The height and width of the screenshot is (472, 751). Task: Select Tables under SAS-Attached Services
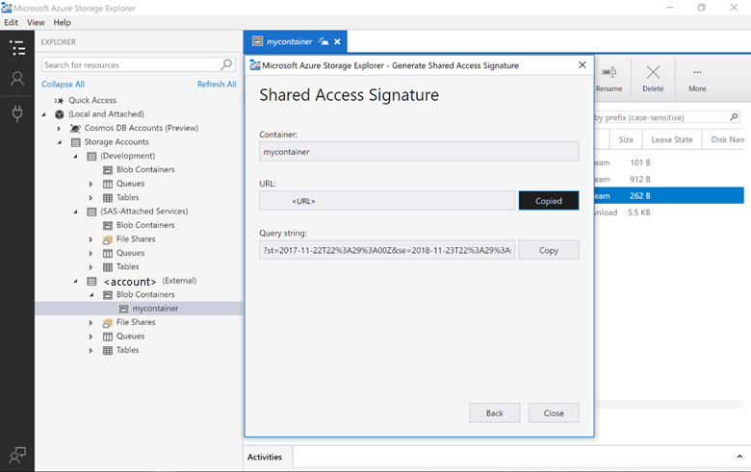127,267
